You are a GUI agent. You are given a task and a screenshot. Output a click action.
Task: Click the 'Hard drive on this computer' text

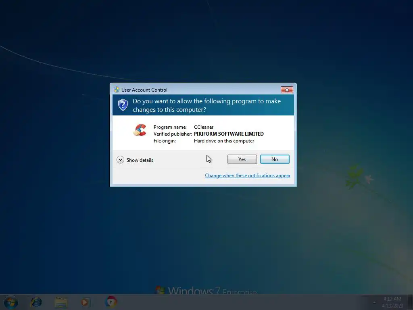tap(224, 141)
